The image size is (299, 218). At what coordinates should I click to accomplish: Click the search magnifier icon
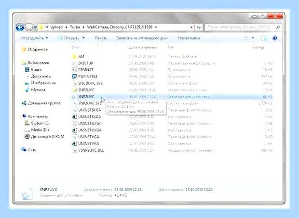pos(278,27)
